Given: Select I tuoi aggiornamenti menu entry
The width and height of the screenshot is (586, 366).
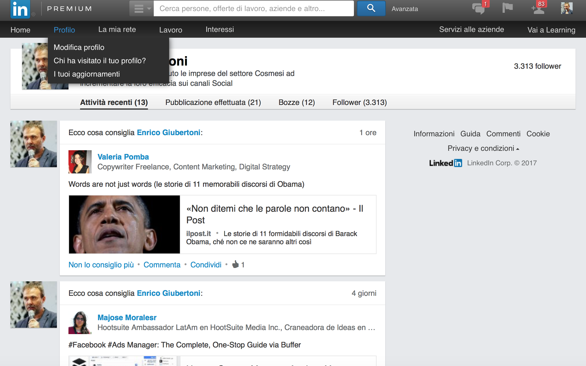Looking at the screenshot, I should (86, 74).
